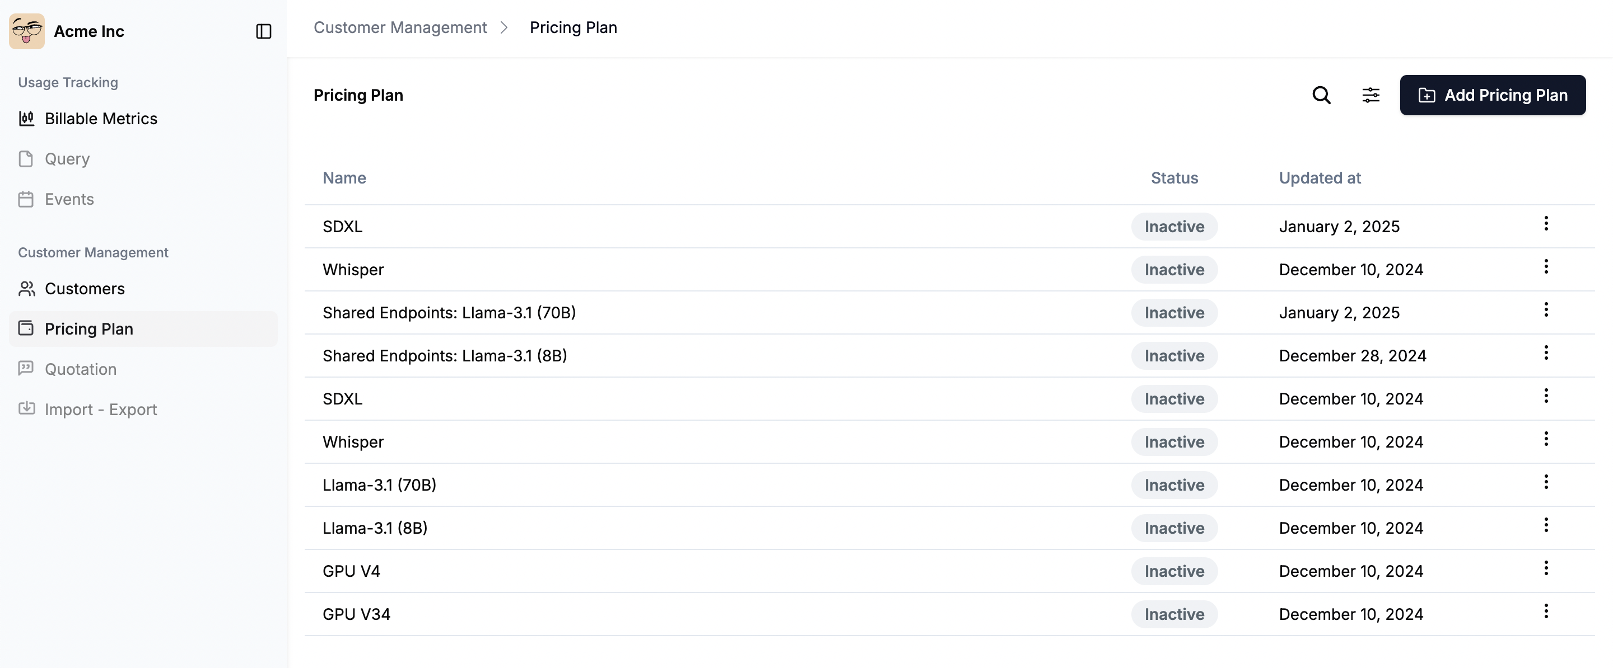This screenshot has height=668, width=1613.
Task: Sort by the Updated at column header
Action: [1320, 178]
